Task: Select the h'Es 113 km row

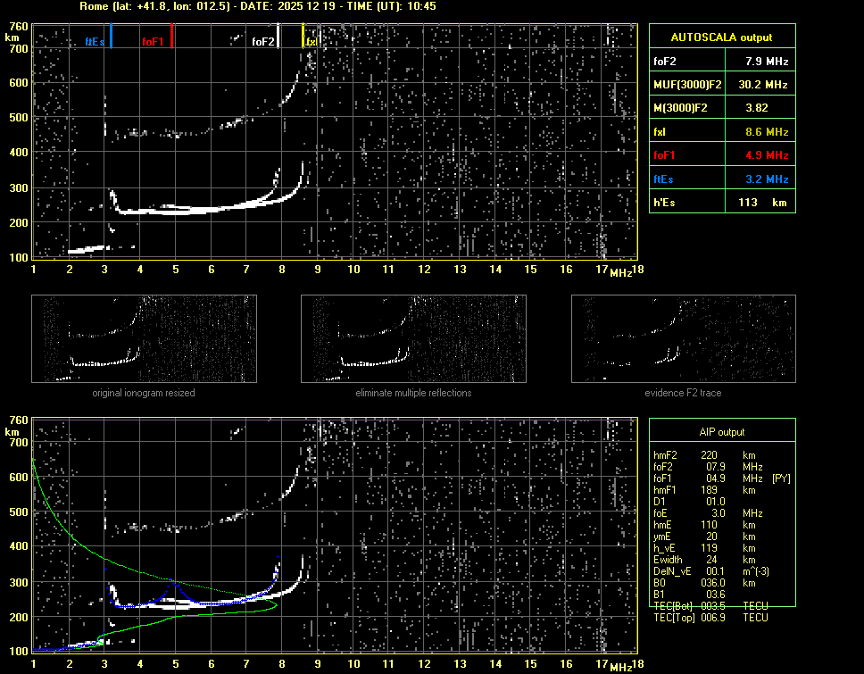Action: [x=721, y=203]
